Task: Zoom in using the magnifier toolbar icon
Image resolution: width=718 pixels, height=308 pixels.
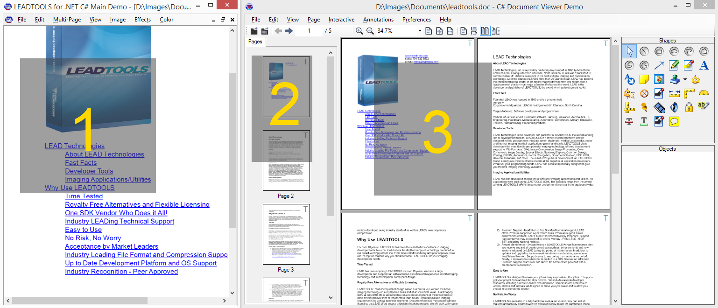Action: (359, 31)
